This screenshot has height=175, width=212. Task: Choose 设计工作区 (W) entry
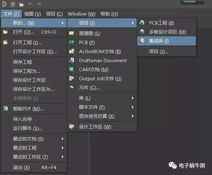102,127
